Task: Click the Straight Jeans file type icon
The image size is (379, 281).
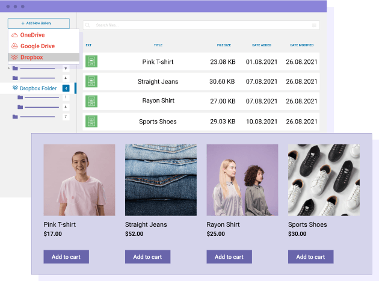Action: [x=91, y=81]
